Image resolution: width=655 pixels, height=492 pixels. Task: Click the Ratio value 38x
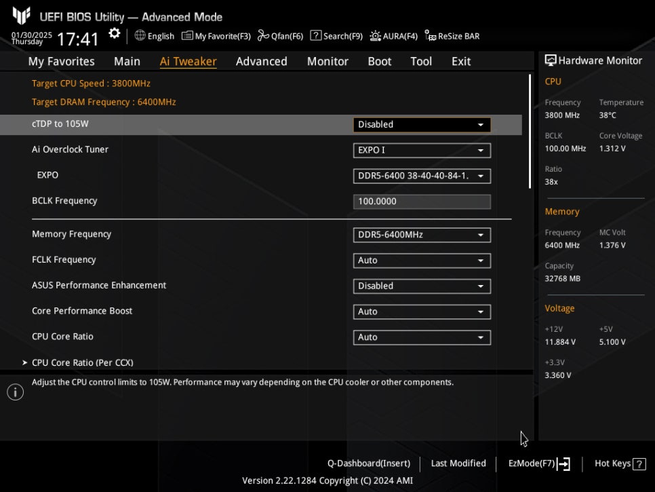click(x=551, y=182)
